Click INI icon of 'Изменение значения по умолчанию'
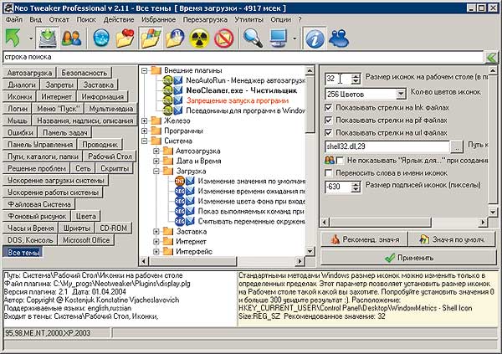The width and height of the screenshot is (502, 354). [x=180, y=182]
